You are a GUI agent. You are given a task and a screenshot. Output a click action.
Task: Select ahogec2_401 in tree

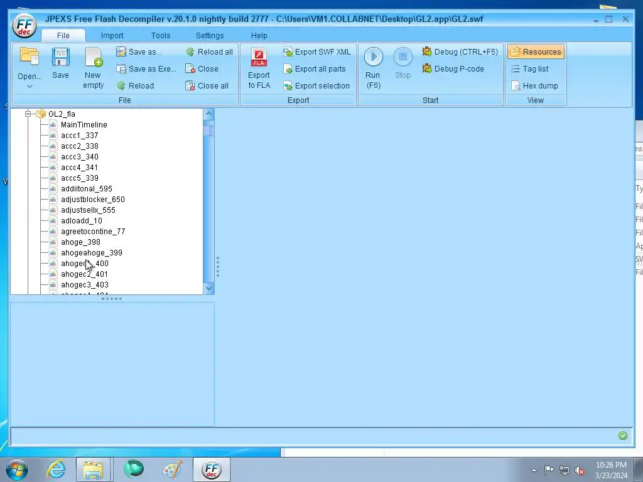pos(85,274)
